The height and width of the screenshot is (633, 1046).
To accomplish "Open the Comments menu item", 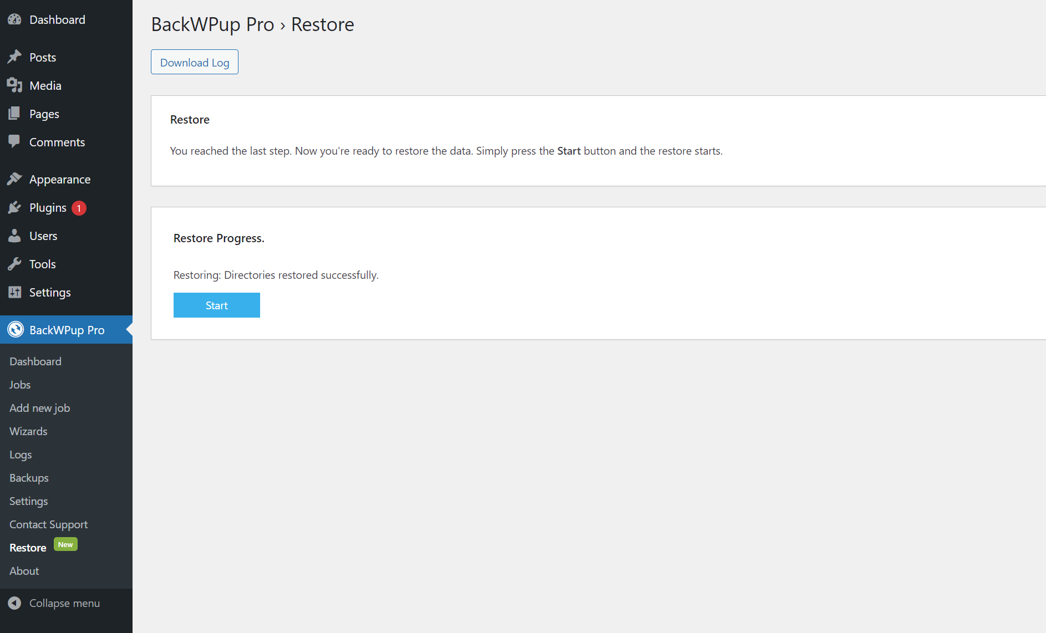I will pos(67,142).
